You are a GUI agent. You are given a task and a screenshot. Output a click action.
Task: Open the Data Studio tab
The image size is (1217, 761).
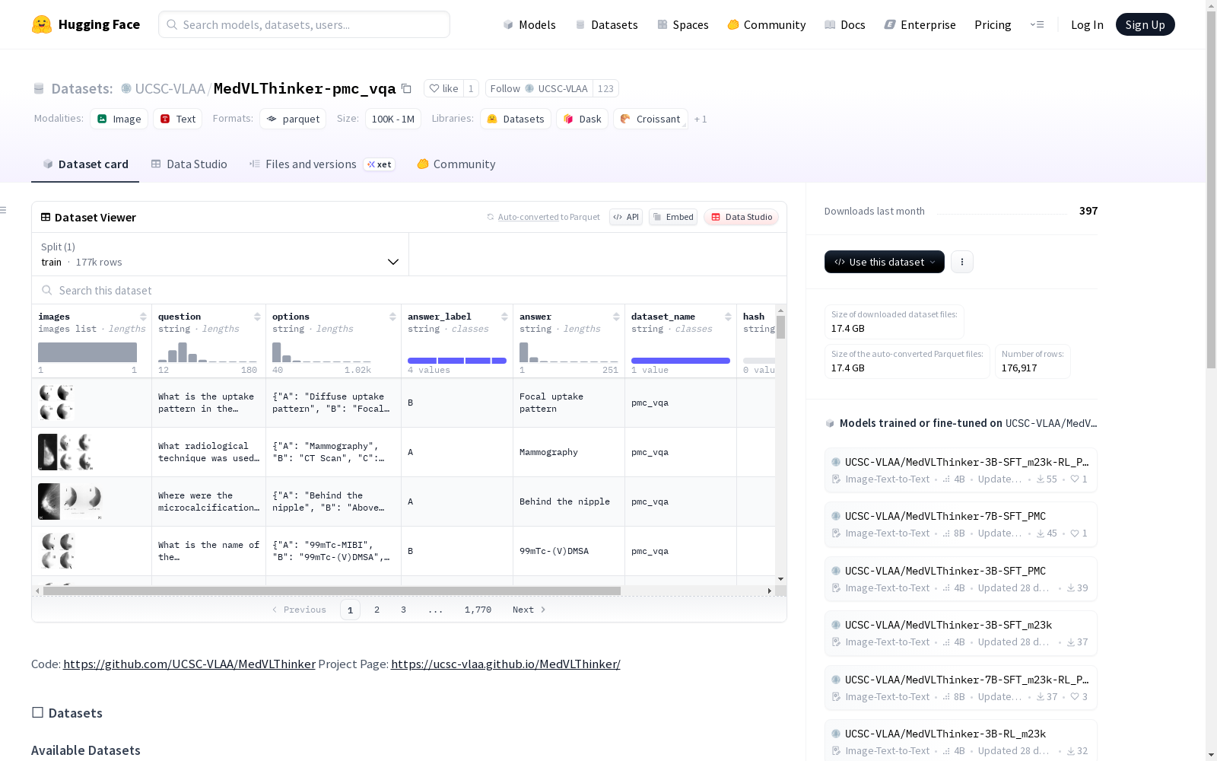[189, 164]
